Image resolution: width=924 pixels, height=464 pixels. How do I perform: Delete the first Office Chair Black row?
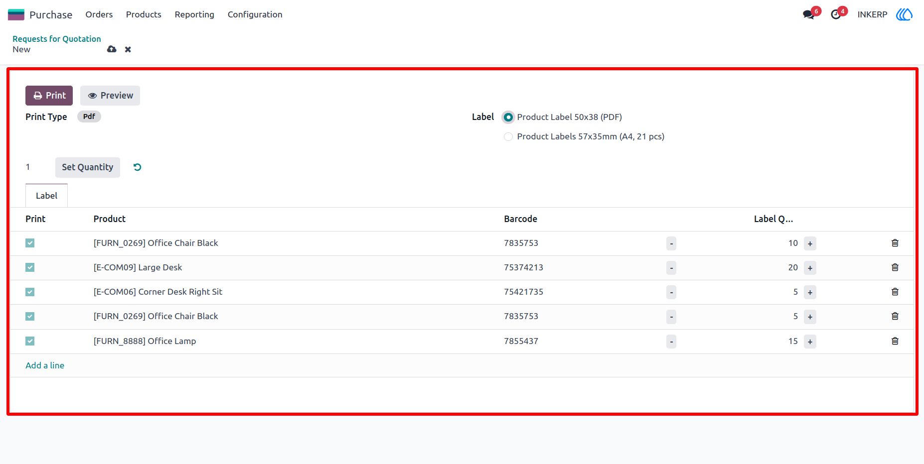pyautogui.click(x=895, y=243)
